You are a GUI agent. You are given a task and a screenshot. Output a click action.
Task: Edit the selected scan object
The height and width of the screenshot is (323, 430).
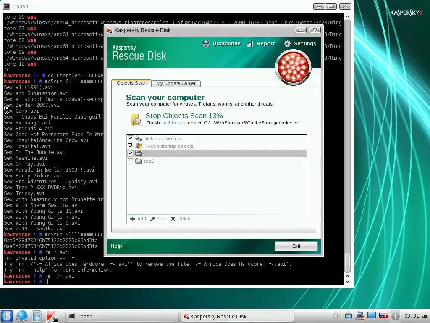pos(158,219)
